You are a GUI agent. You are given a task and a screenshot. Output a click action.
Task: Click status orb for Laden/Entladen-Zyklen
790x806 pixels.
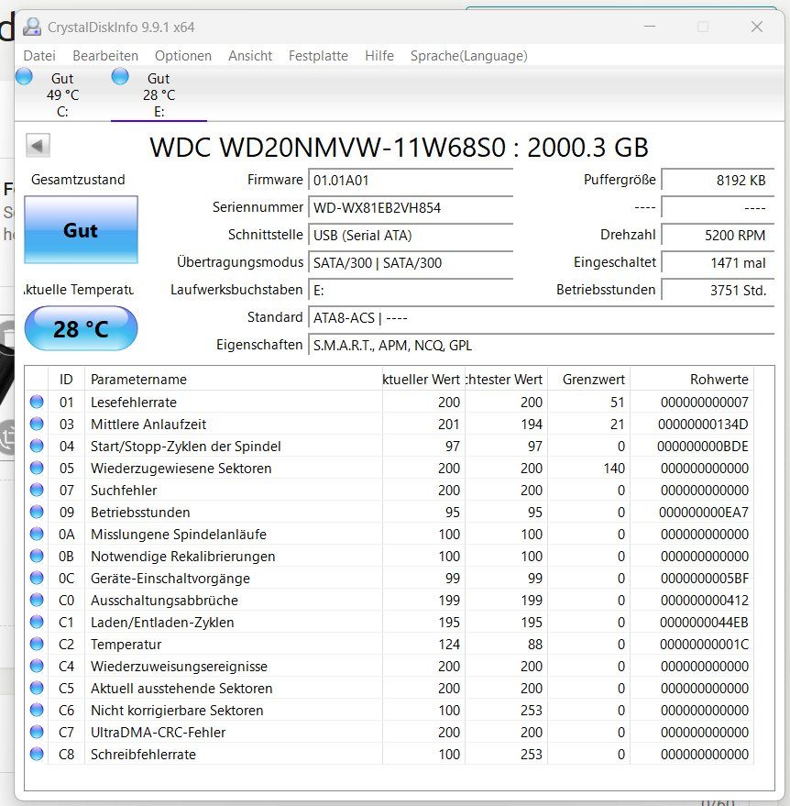point(37,622)
